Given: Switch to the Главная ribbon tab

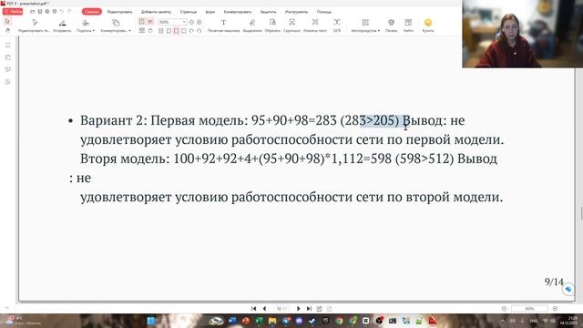Looking at the screenshot, I should tap(91, 12).
